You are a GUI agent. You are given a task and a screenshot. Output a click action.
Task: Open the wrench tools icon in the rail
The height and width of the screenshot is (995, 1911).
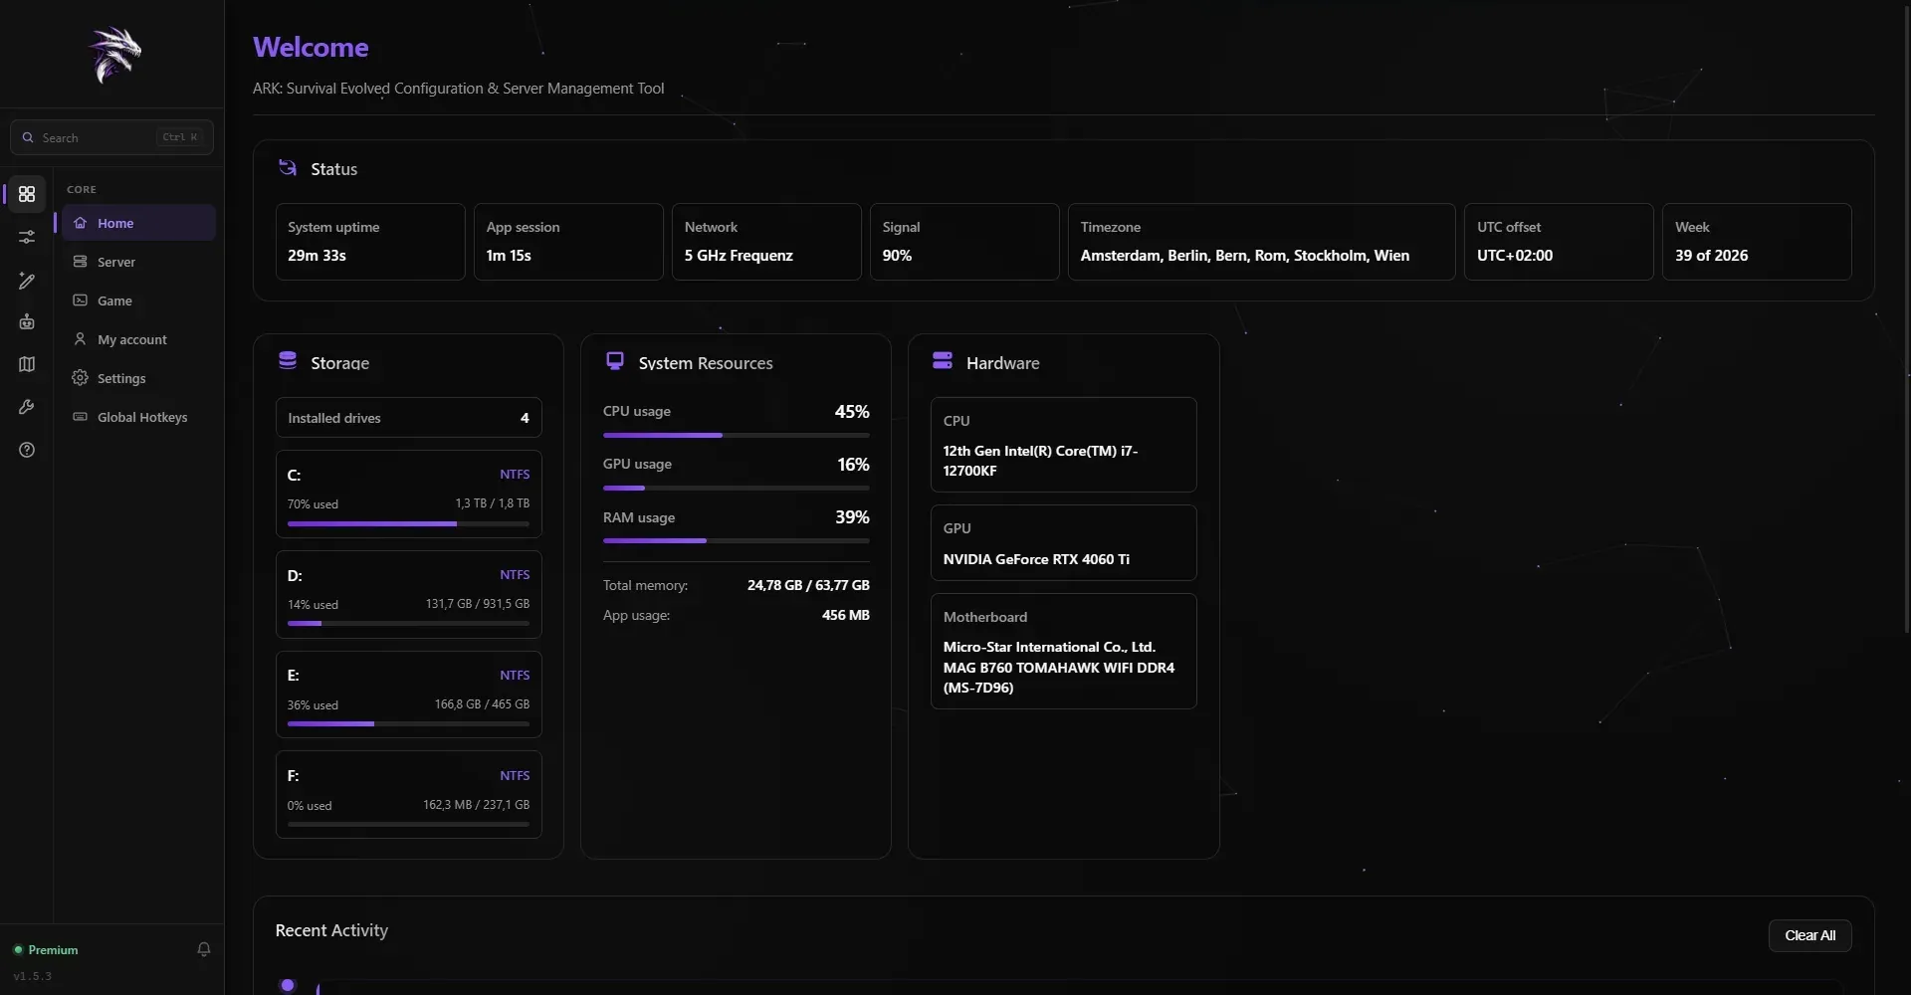pos(27,407)
